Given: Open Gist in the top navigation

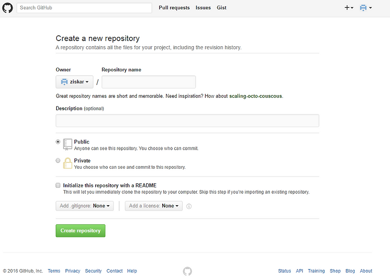Looking at the screenshot, I should (x=222, y=8).
